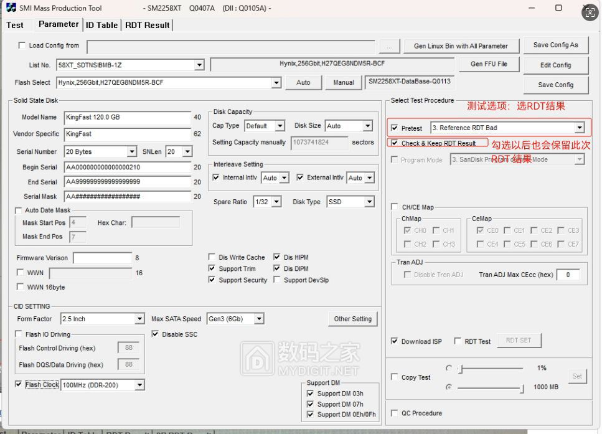Image resolution: width=602 pixels, height=434 pixels.
Task: Click the SMI app icon in title bar
Action: click(11, 8)
